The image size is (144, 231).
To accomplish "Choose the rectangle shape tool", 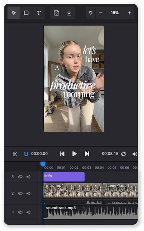I will [x=26, y=13].
